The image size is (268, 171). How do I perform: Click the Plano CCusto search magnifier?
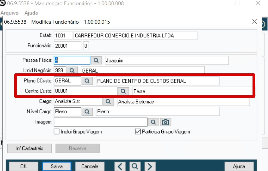point(87,81)
